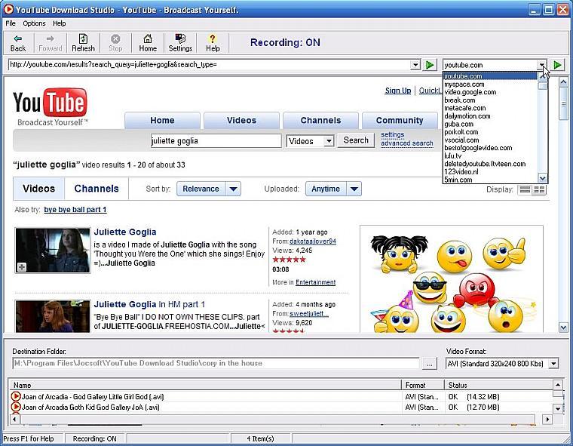
Task: Click green Go arrow beside site list
Action: click(558, 65)
